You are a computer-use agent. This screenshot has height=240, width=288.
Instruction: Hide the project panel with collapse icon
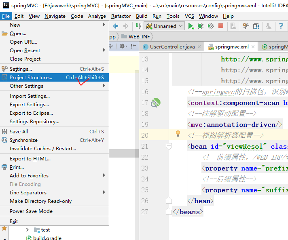[133, 46]
